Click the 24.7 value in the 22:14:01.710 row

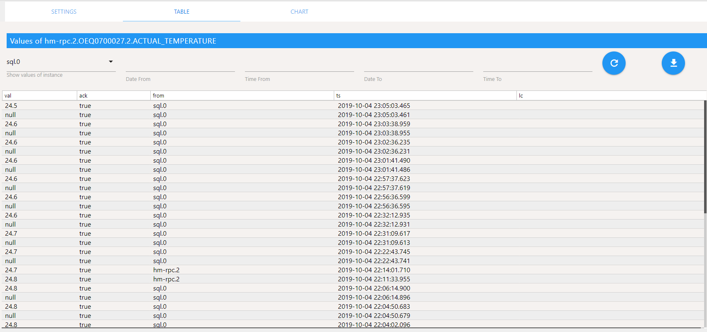tap(11, 270)
